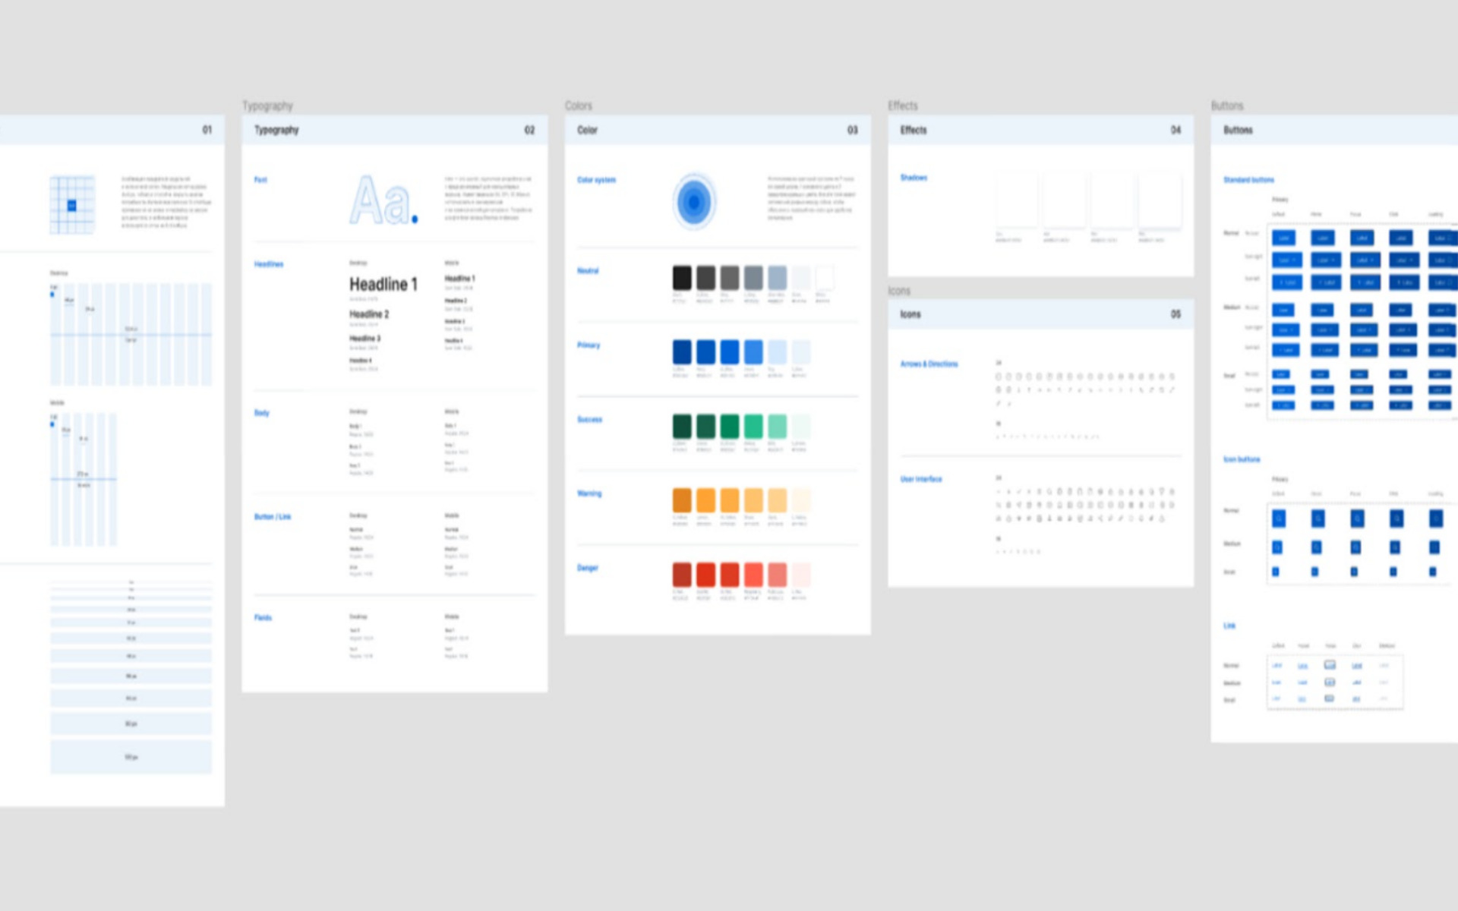Pick the palest pink Danger swatch
The image size is (1458, 911).
click(x=800, y=574)
